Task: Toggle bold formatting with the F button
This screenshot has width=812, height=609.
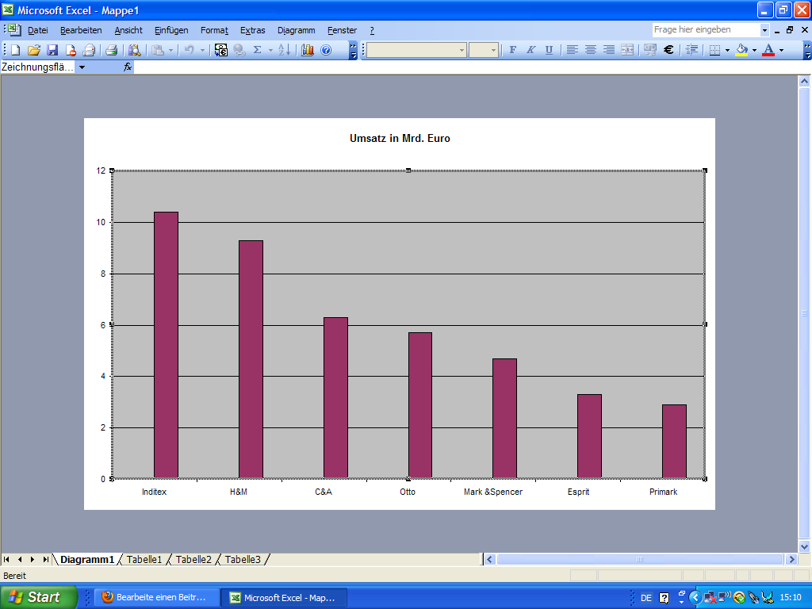Action: [513, 50]
